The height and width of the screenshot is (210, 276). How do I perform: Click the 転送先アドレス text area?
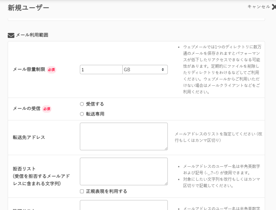pos(124,136)
